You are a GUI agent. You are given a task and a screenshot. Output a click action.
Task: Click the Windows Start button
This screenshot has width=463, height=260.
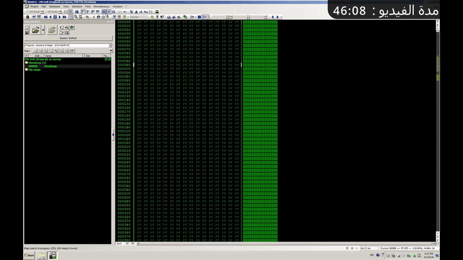click(29, 255)
